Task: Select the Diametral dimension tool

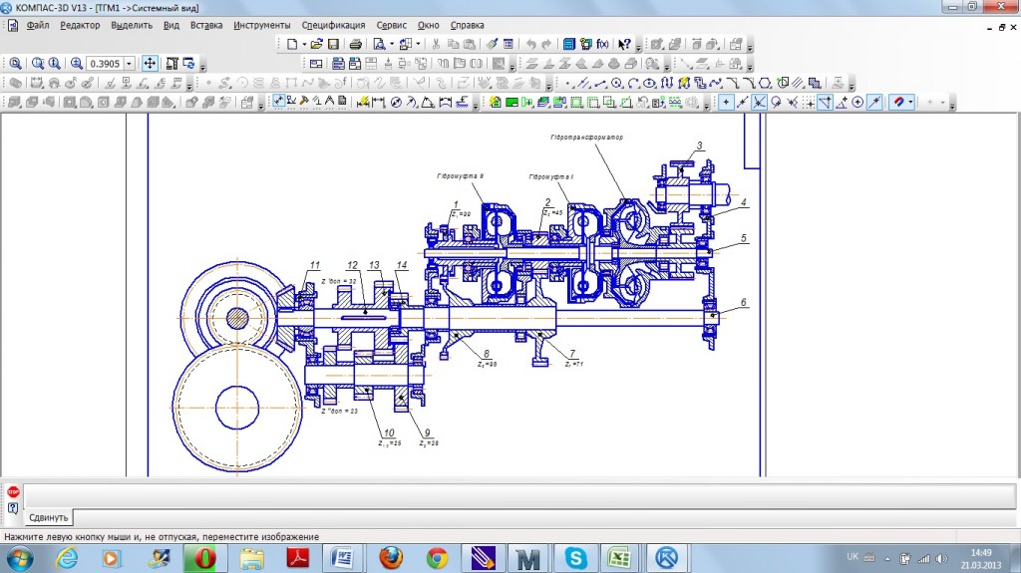Action: coord(395,103)
